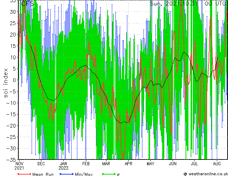This screenshot has height=176, width=228.
Task: Click the NOV x-axis label
Action: pos(19,164)
